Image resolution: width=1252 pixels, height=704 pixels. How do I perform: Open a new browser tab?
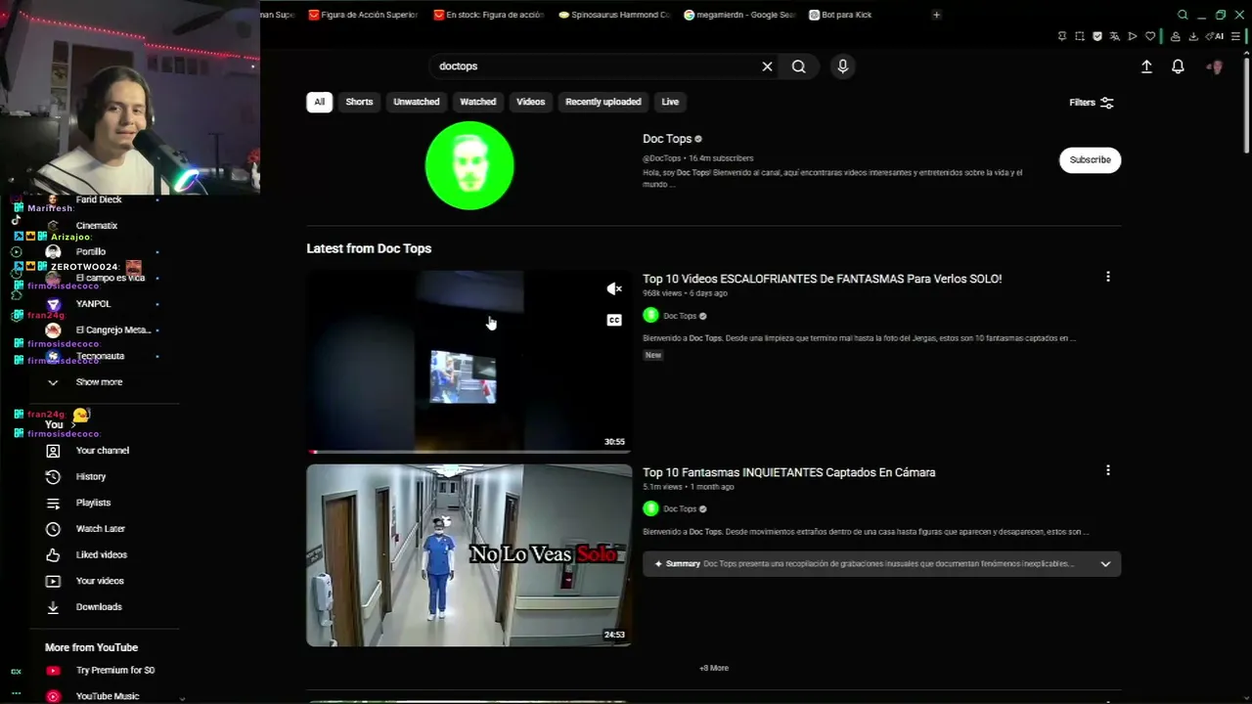click(x=936, y=15)
